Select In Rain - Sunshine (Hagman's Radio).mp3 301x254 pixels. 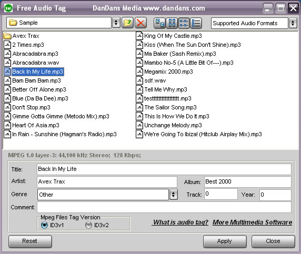[64, 134]
